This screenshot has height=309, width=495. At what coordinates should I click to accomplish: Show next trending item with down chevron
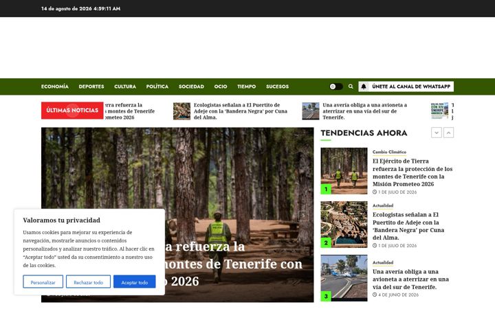pyautogui.click(x=437, y=133)
